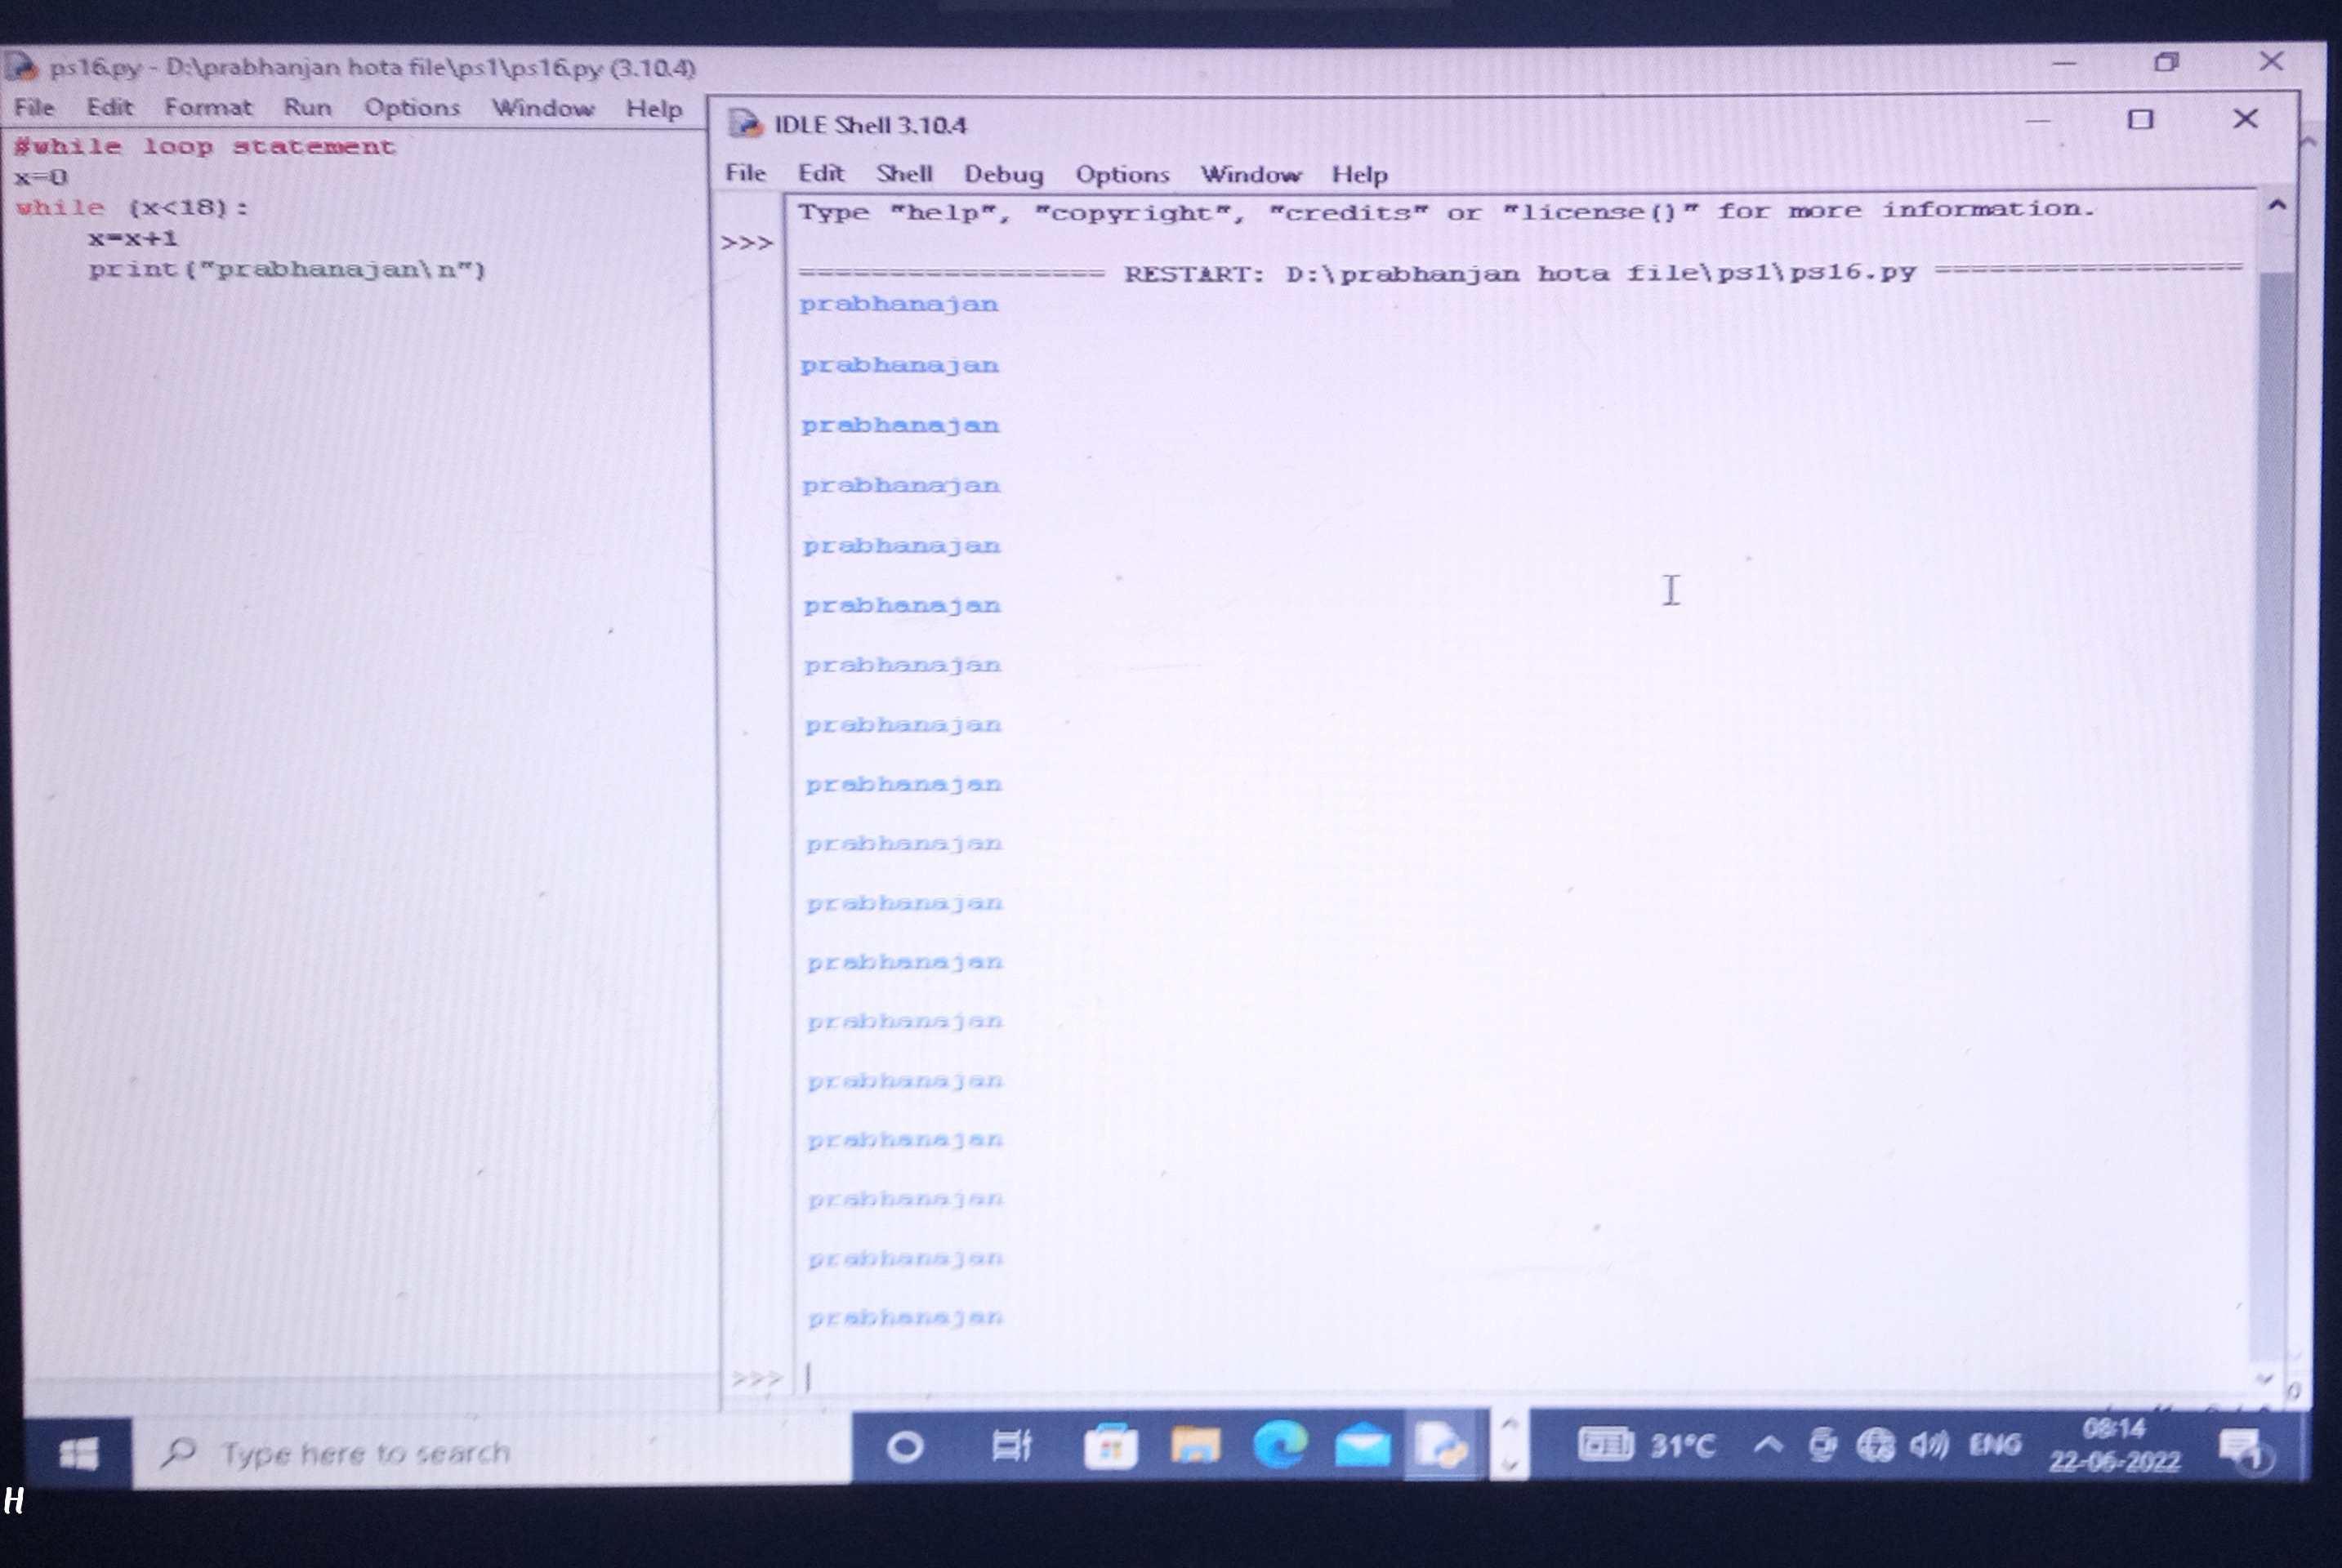This screenshot has height=1568, width=2342.
Task: Open the Shell menu in IDLE Shell
Action: [x=904, y=173]
